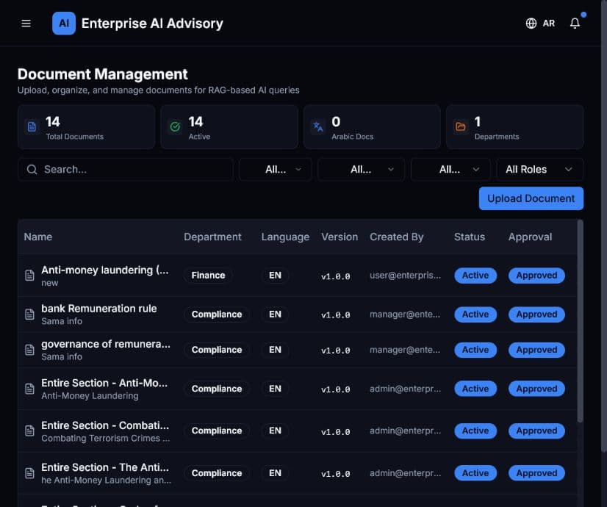
Task: Click the Total Documents file icon
Action: coord(32,126)
